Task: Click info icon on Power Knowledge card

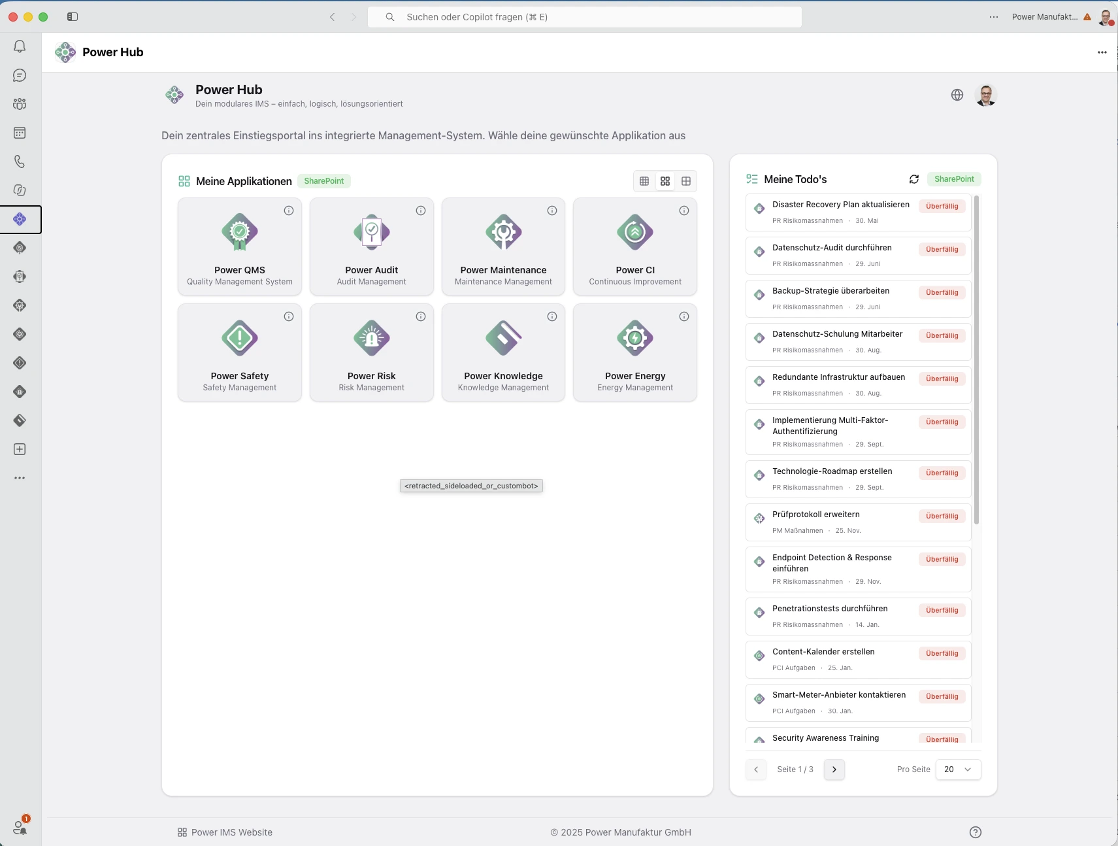Action: coord(552,316)
